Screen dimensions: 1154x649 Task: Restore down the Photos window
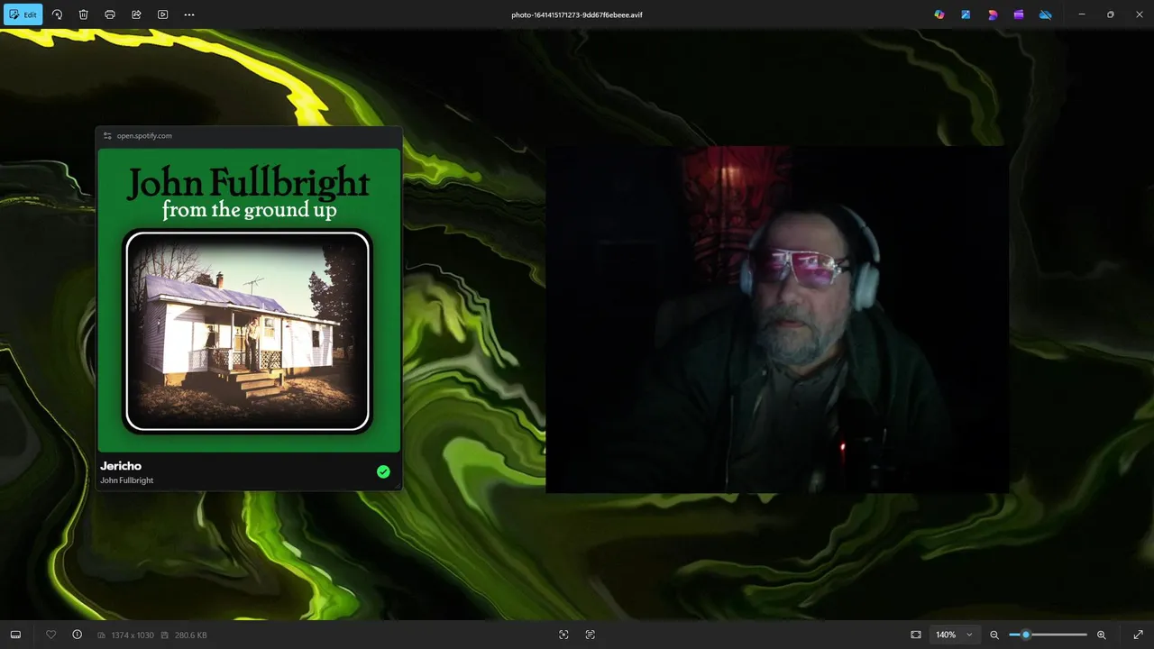pyautogui.click(x=1111, y=14)
